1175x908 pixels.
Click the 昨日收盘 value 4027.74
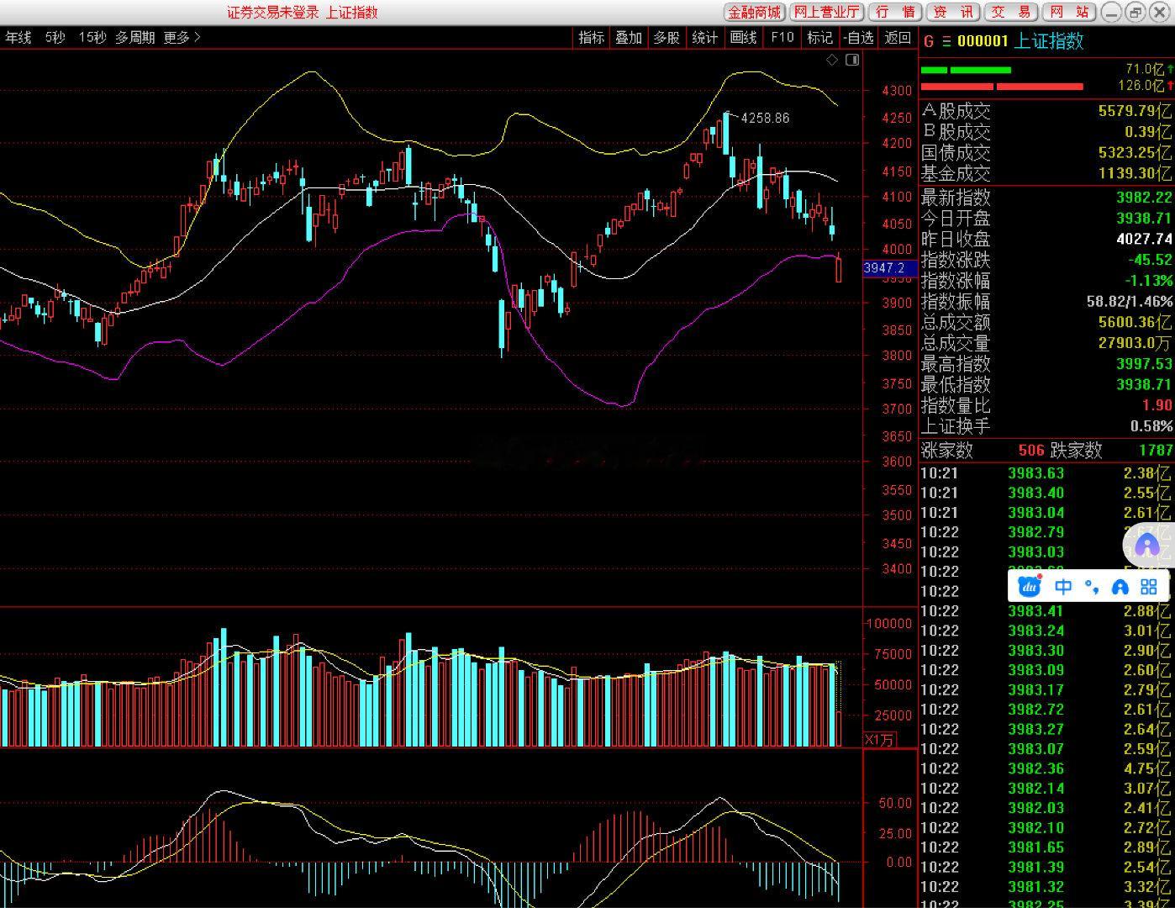(x=1144, y=240)
